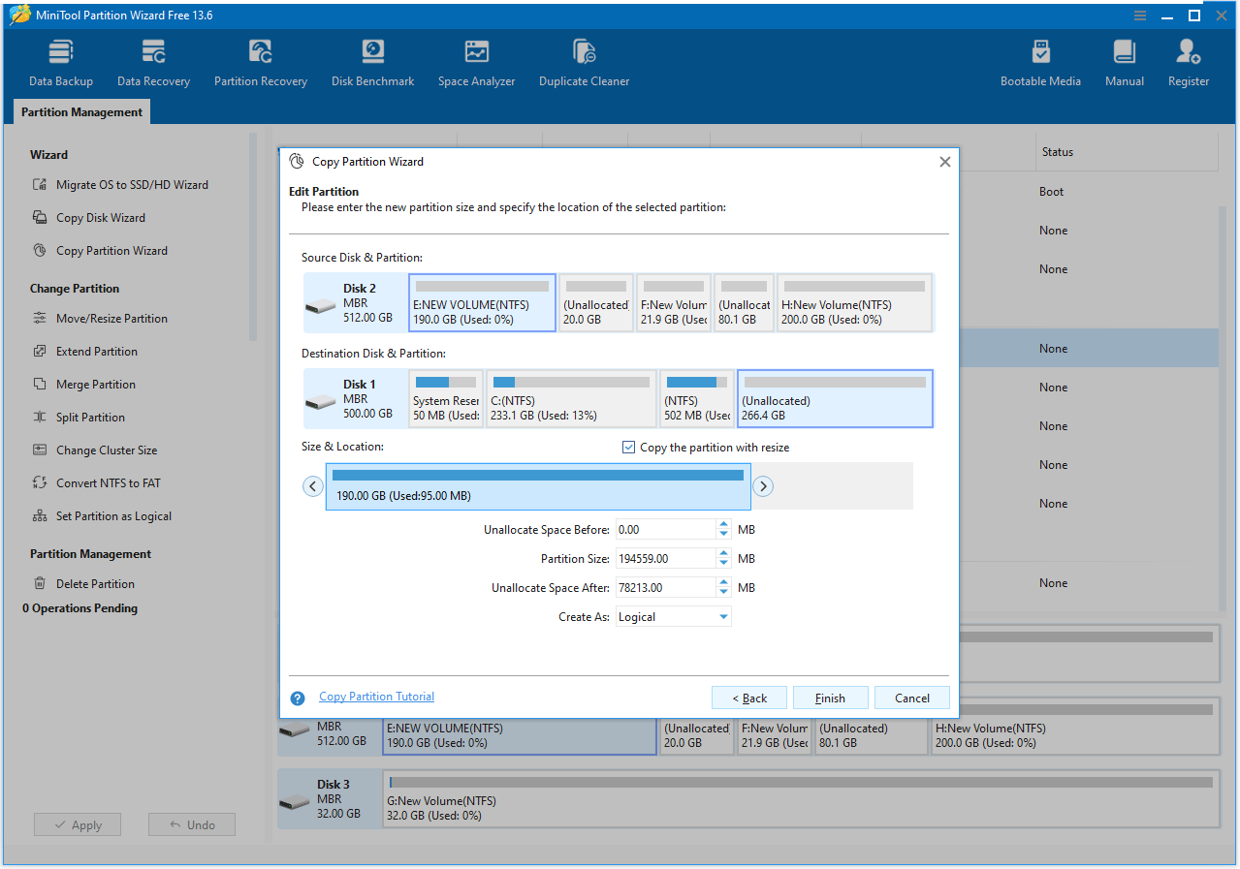Click the Partition Size input field
The height and width of the screenshot is (869, 1240).
(x=666, y=559)
